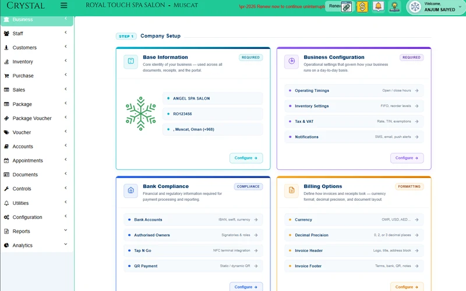This screenshot has height=291, width=466.
Task: Click the Invoice Header row arrow
Action: tap(416, 251)
